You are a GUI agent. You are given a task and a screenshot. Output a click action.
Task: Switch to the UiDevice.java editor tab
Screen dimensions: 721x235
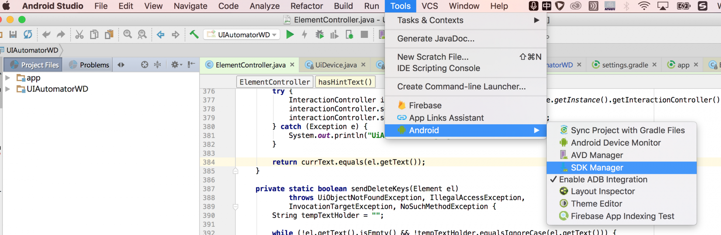pos(335,65)
